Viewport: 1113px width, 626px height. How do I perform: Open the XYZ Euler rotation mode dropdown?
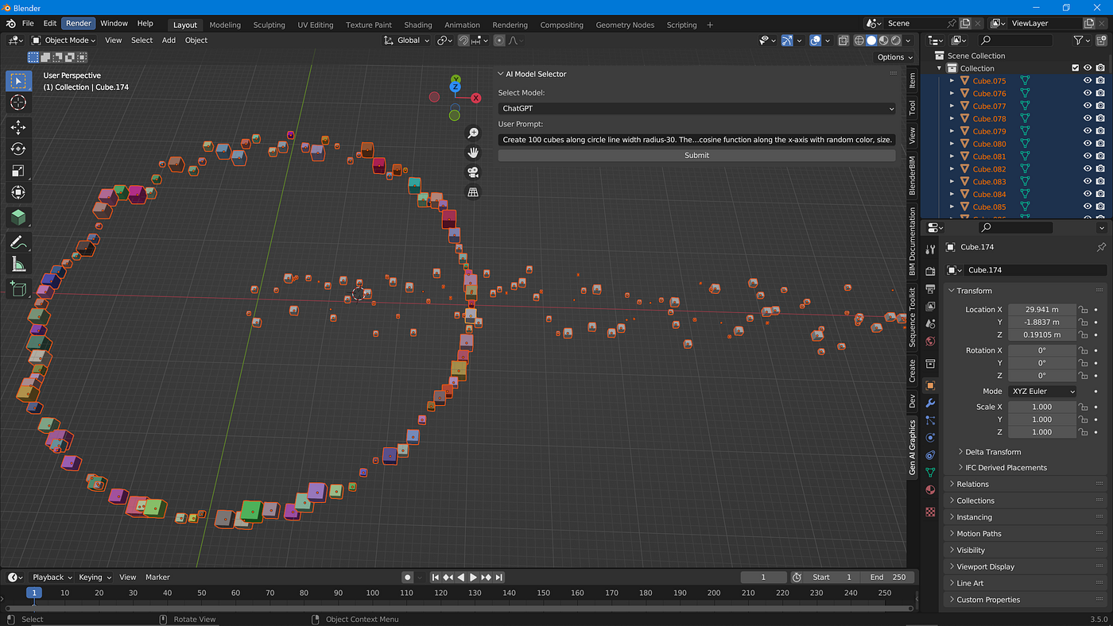click(1042, 391)
